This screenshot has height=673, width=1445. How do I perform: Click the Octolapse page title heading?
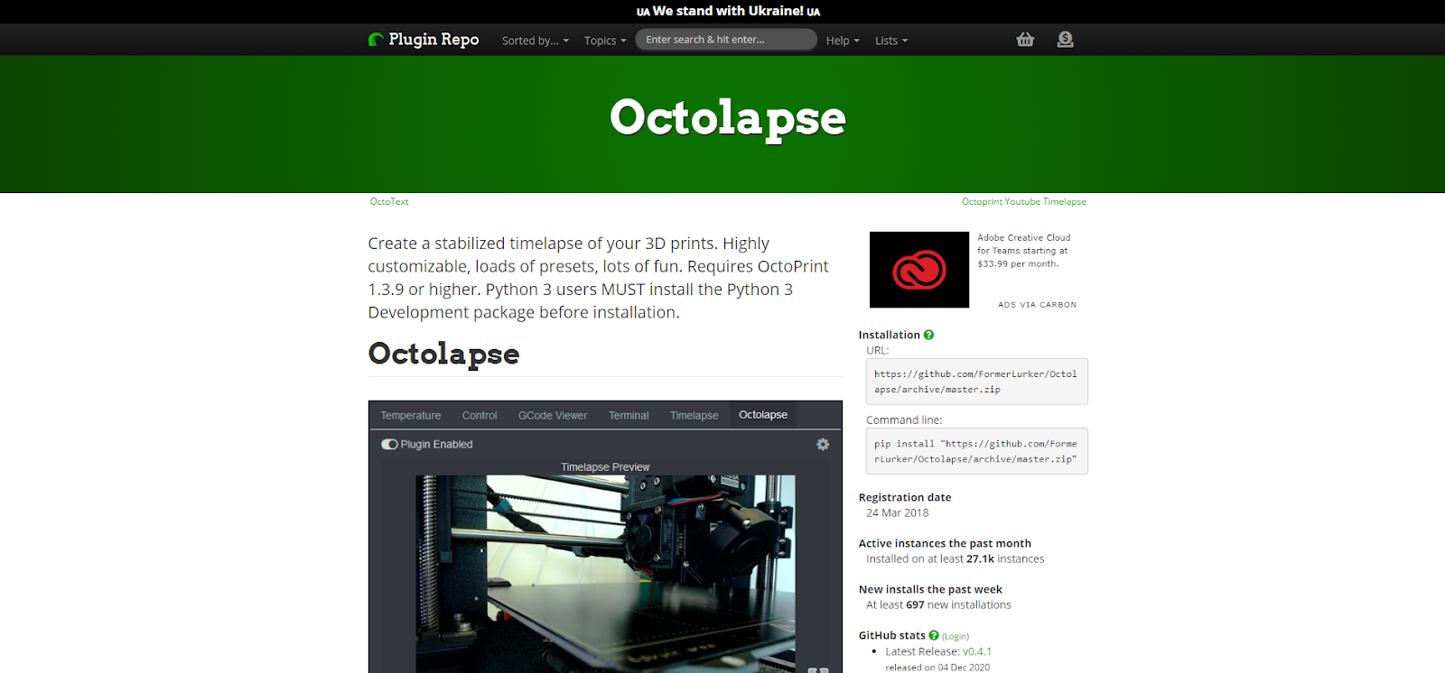(x=728, y=118)
